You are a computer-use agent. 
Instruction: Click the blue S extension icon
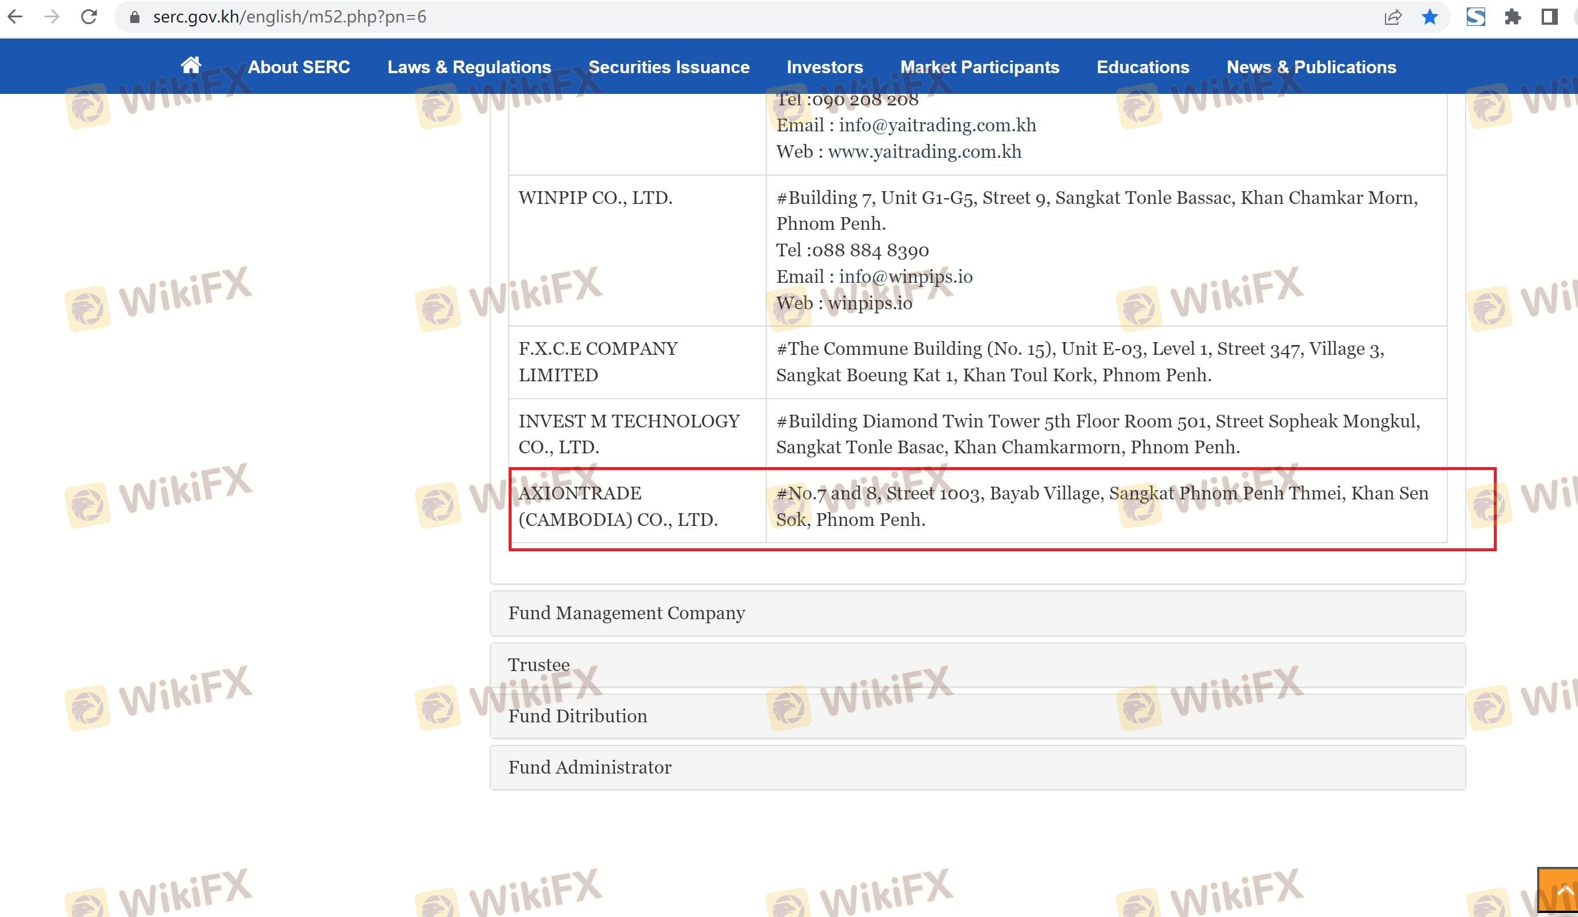[1475, 17]
